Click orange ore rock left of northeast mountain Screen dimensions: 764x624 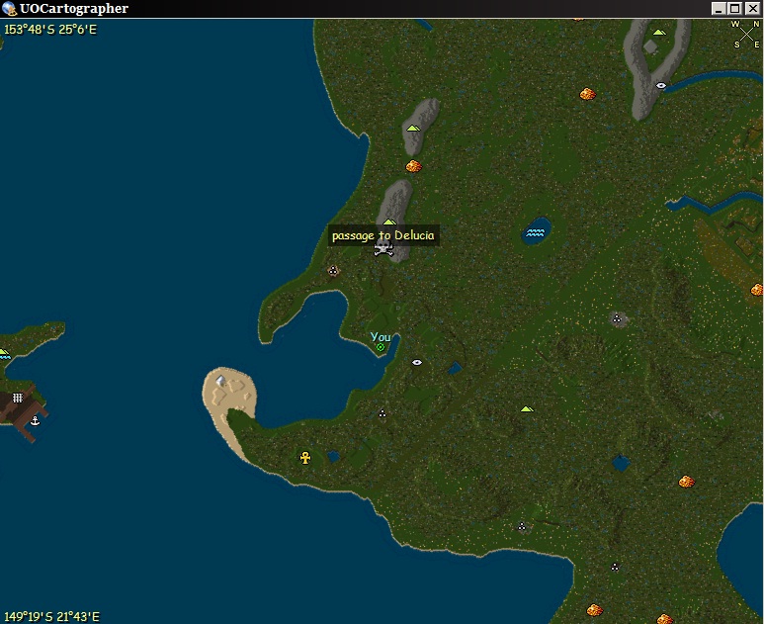pos(588,94)
